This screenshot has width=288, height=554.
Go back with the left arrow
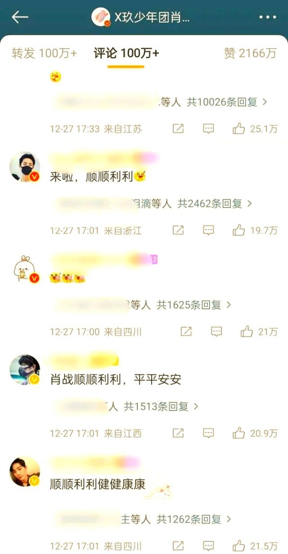coord(20,17)
